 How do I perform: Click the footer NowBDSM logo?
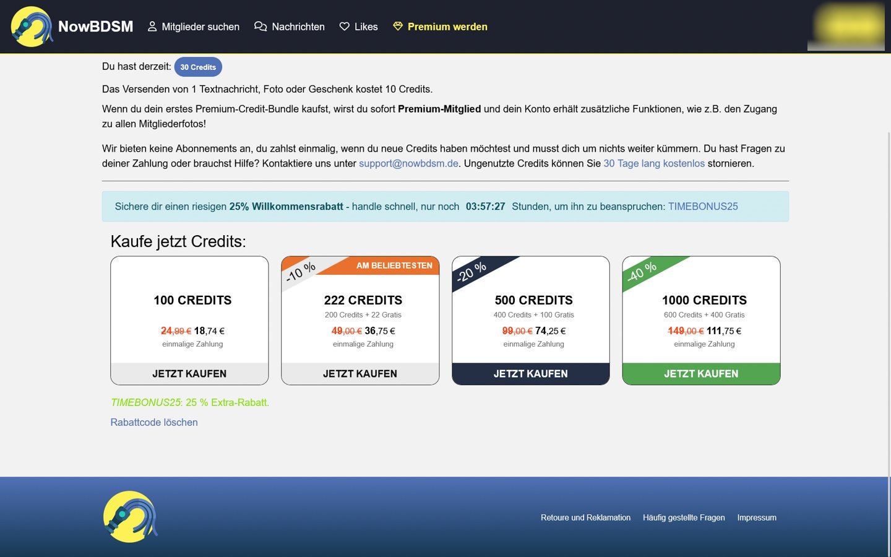click(130, 517)
